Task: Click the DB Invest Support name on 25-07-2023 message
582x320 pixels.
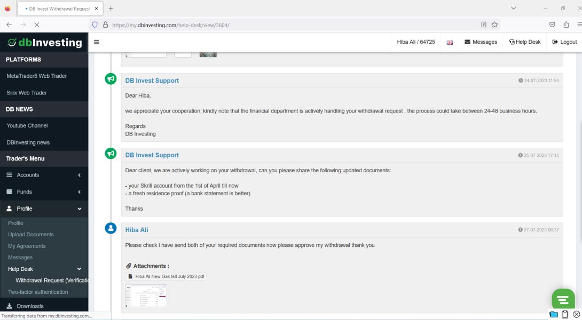Action: [152, 155]
